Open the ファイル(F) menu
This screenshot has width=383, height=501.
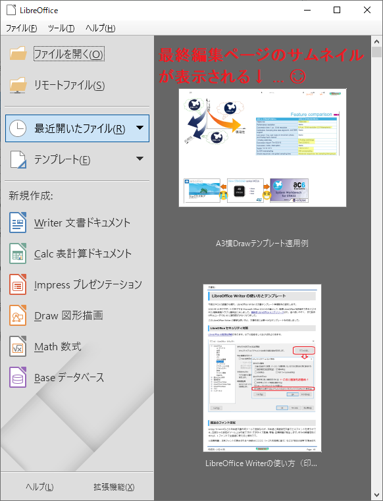pyautogui.click(x=22, y=28)
